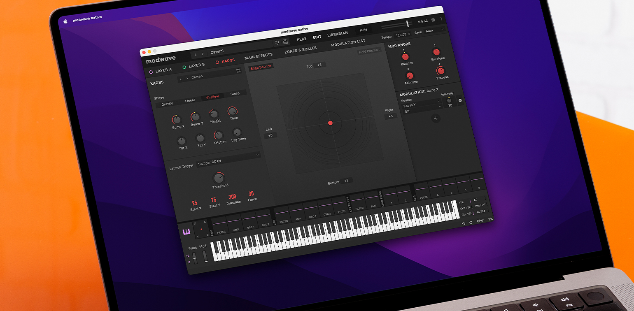Favorite the Cassini preset with the heart icon
This screenshot has width=634, height=311.
coord(277,43)
